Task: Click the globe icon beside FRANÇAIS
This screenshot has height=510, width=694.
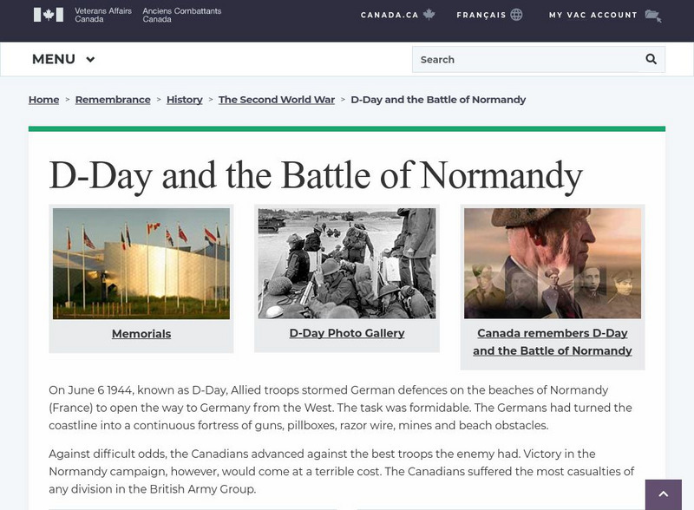Action: [514, 15]
